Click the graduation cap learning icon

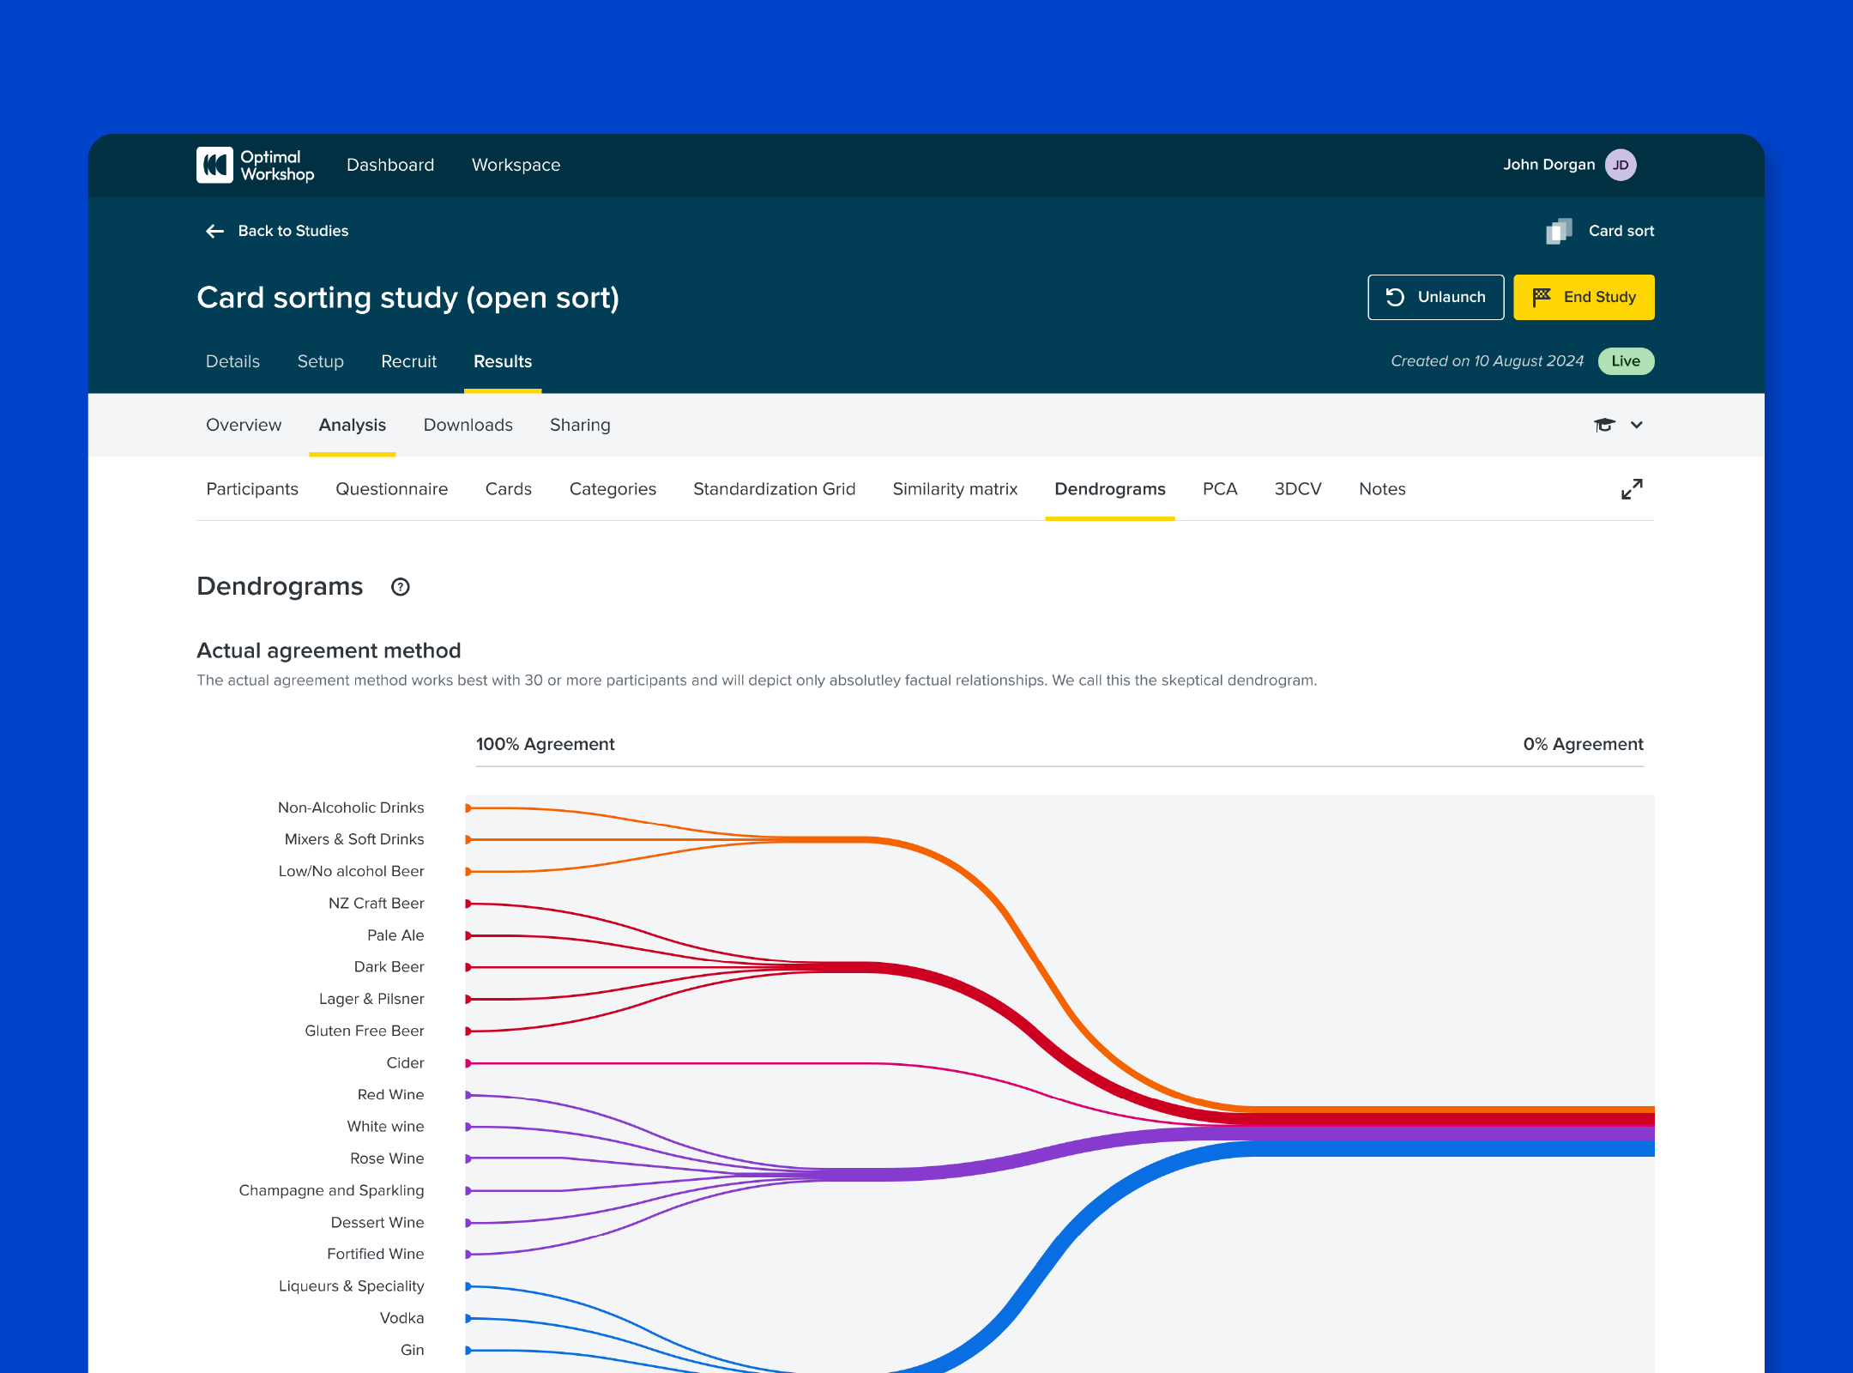(1603, 425)
